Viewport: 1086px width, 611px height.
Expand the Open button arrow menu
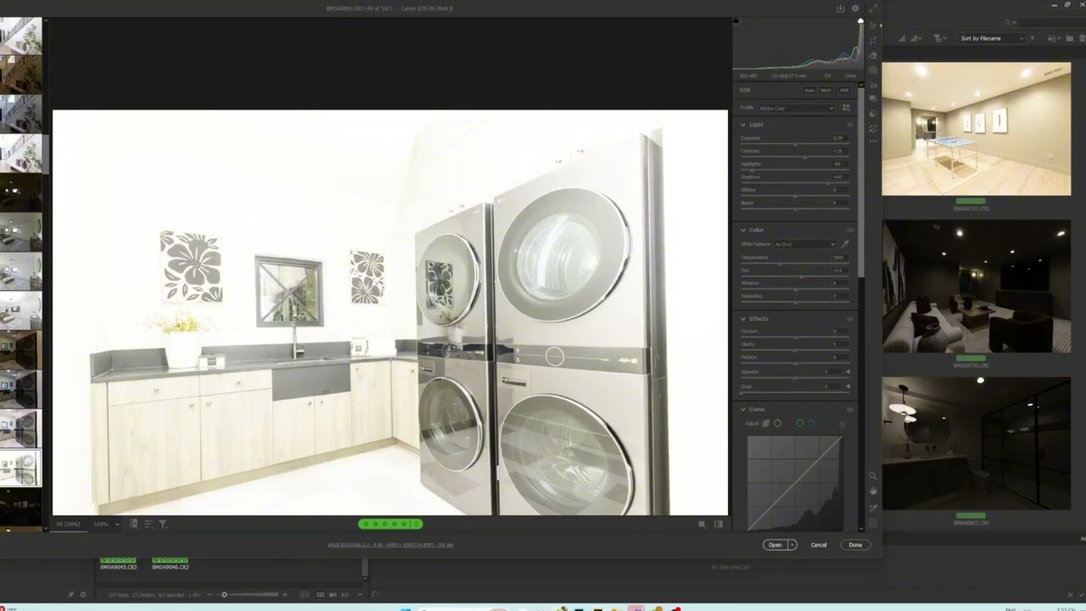click(x=792, y=545)
